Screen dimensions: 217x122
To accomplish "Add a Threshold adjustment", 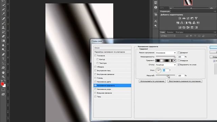I will pyautogui.click(x=188, y=27).
